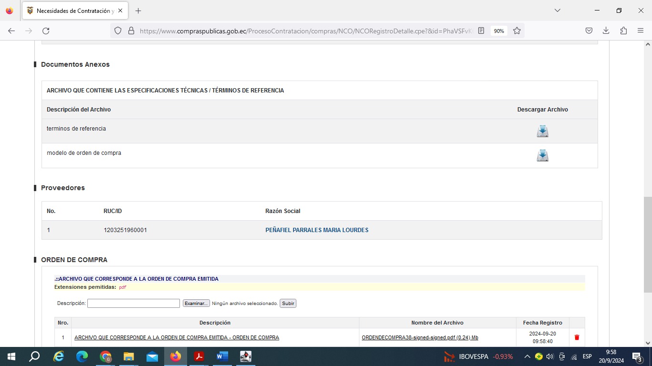Viewport: 652px width, 366px height.
Task: Bookmark this page with the star icon
Action: pos(517,30)
